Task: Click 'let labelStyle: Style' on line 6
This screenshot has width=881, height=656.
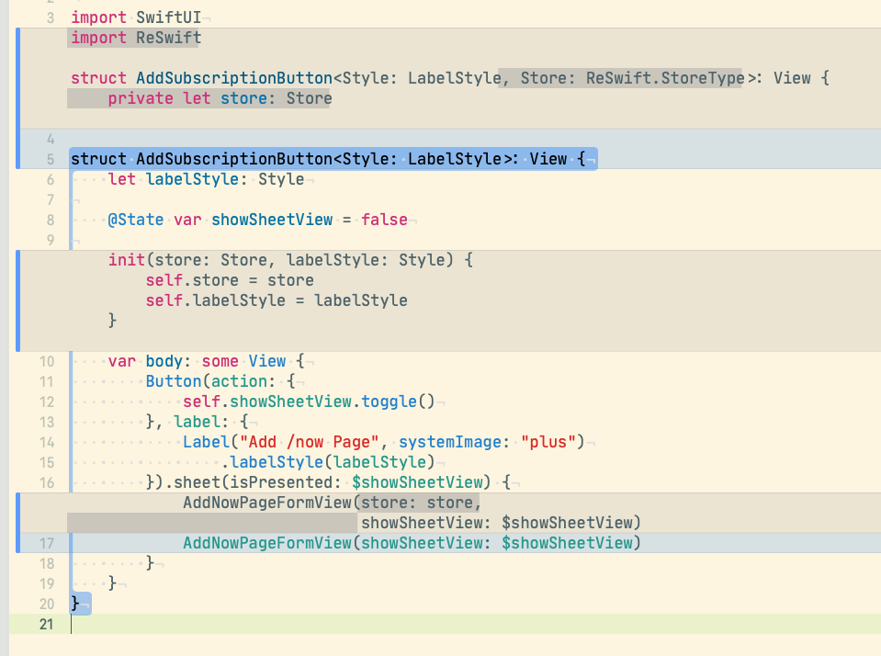Action: (x=206, y=179)
